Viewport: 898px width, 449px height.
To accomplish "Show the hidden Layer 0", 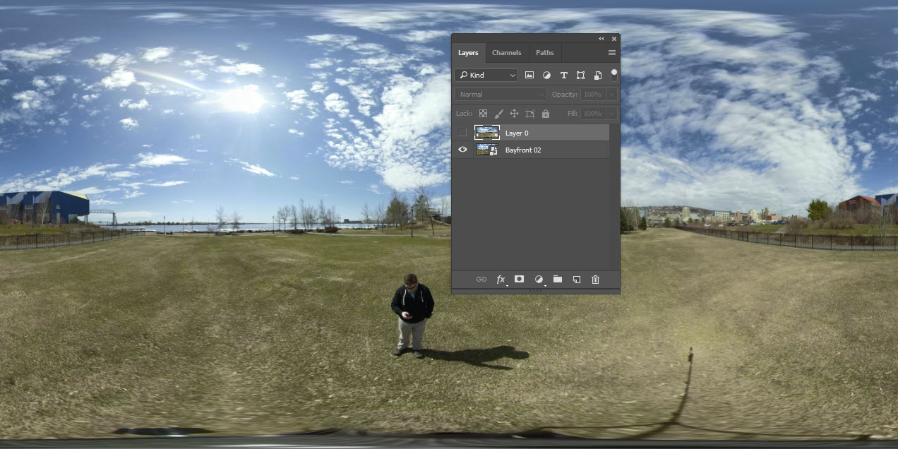I will click(462, 131).
